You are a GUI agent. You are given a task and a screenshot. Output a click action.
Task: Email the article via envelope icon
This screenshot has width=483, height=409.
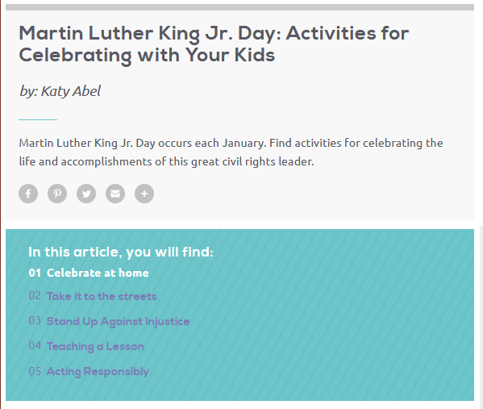[115, 194]
